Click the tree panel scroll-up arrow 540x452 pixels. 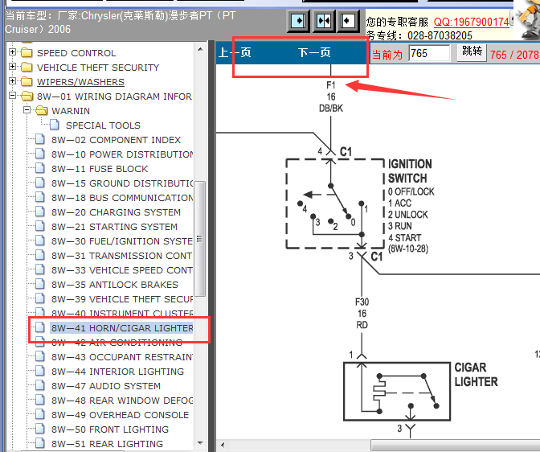pyautogui.click(x=200, y=49)
